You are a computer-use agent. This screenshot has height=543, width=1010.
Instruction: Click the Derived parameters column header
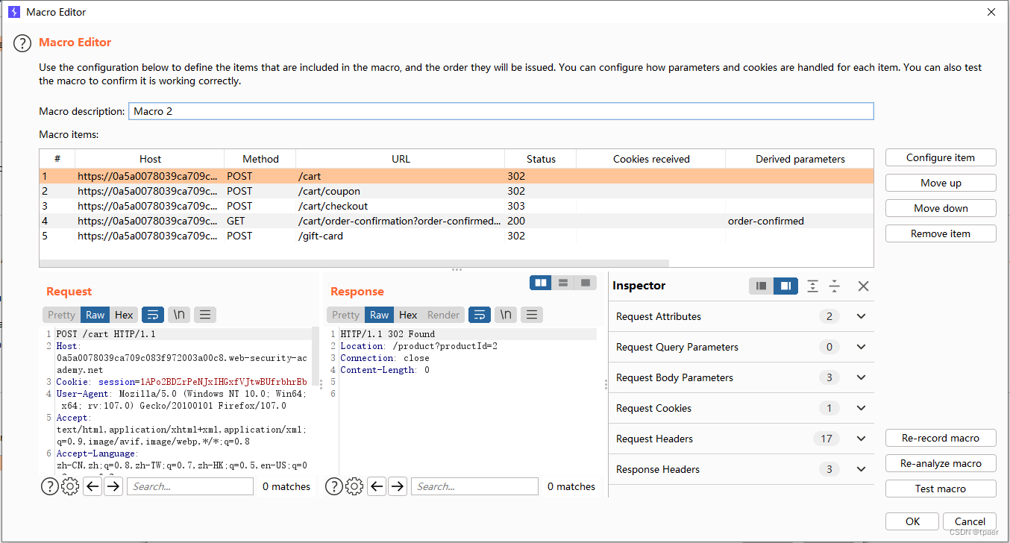[800, 159]
